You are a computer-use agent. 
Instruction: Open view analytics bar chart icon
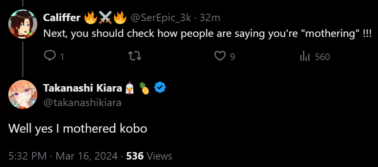click(x=305, y=56)
